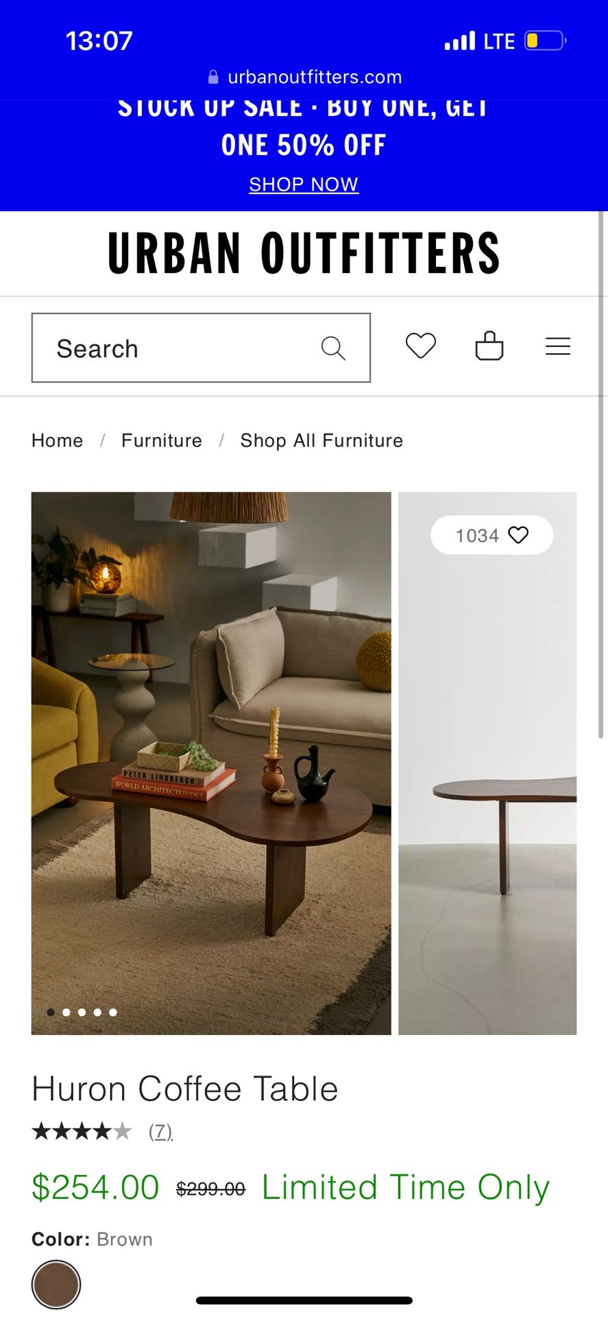Tap the cellular signal bars icon
608x1317 pixels.
click(x=459, y=41)
